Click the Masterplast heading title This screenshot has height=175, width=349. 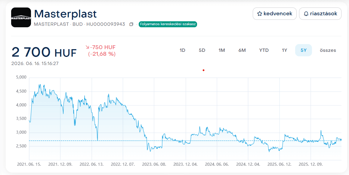(x=66, y=14)
